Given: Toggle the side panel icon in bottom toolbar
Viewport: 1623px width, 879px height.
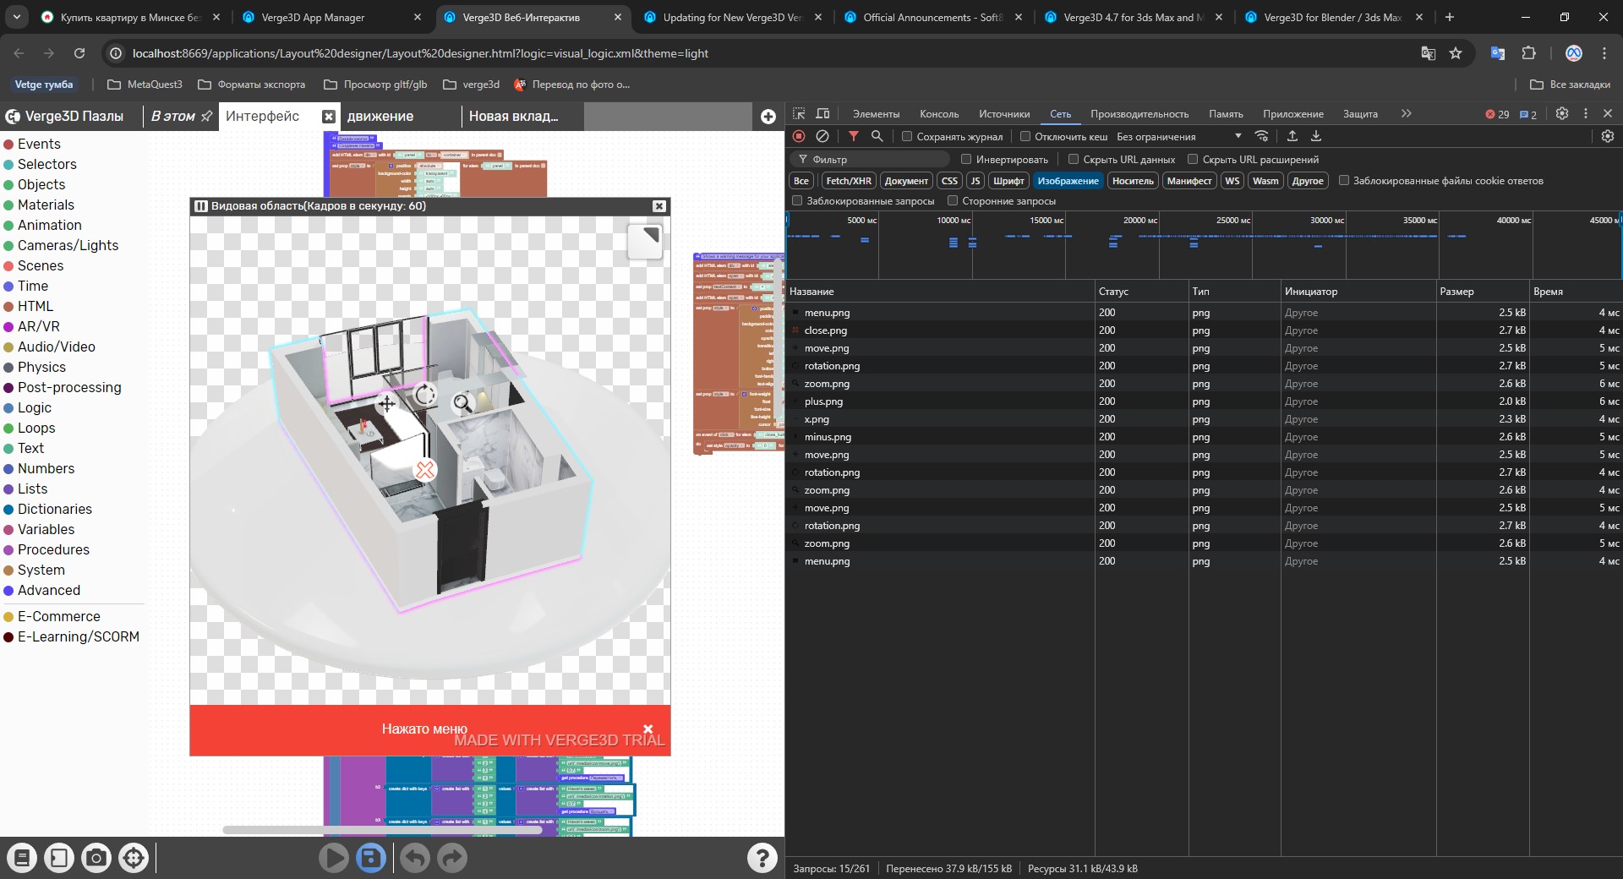Looking at the screenshot, I should [59, 858].
